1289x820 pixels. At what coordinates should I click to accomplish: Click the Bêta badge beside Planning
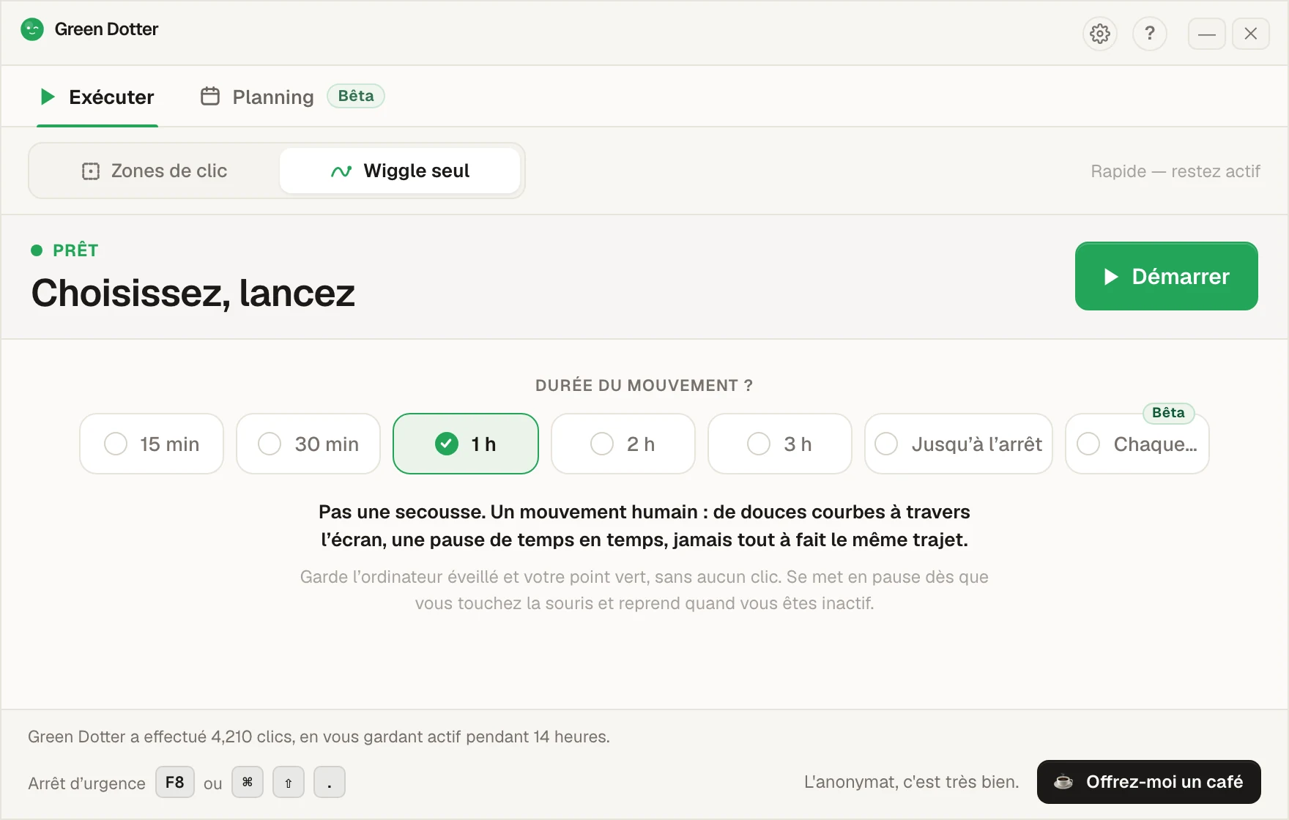(356, 96)
